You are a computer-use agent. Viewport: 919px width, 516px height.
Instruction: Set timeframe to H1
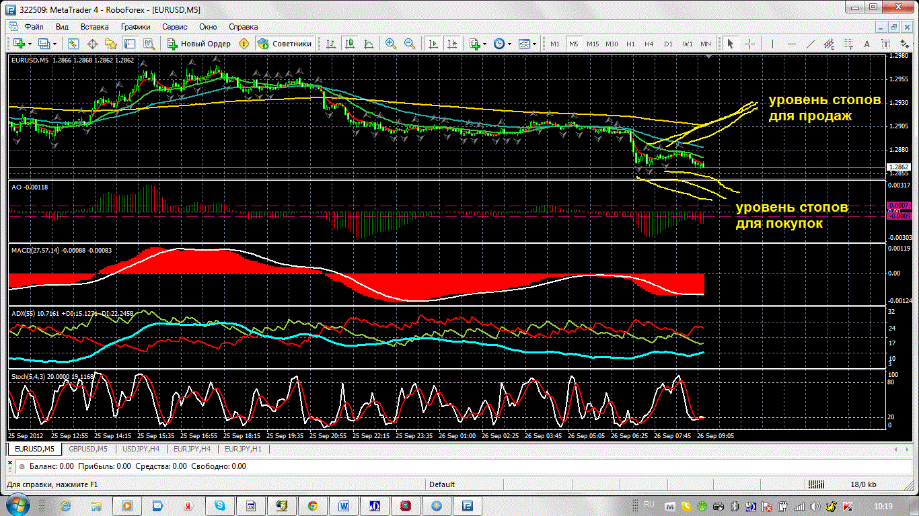[630, 44]
